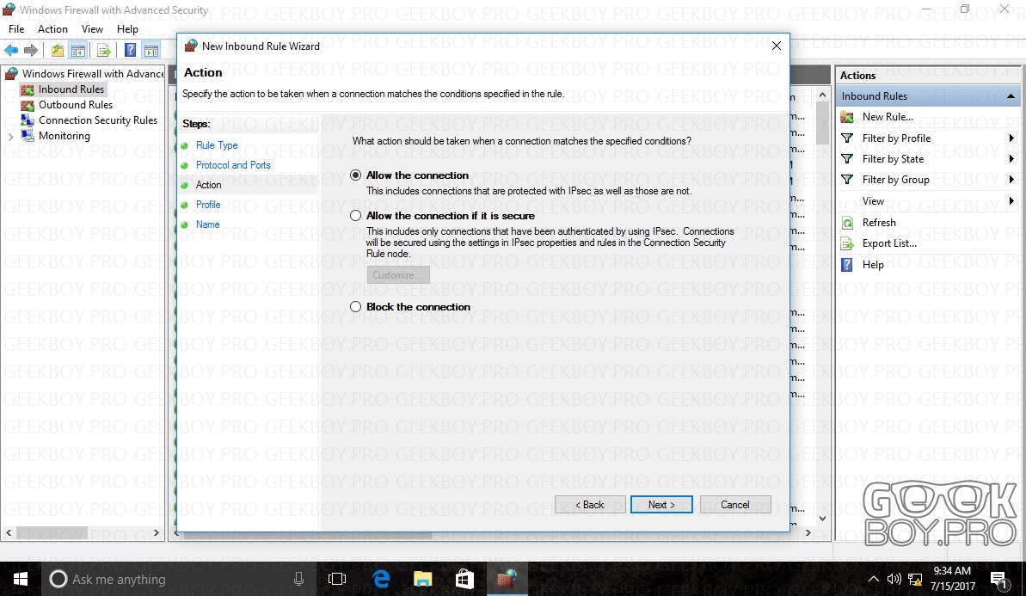Click the Connection Security Rules computers icon
Viewport: 1026px width, 596px height.
click(x=28, y=120)
